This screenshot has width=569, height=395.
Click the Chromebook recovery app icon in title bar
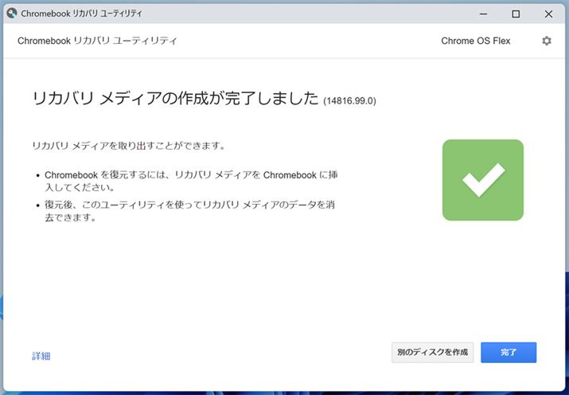(x=12, y=14)
